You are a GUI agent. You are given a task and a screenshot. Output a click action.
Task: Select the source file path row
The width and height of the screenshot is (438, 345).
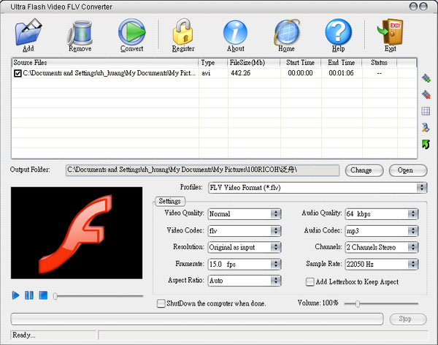[x=109, y=73]
